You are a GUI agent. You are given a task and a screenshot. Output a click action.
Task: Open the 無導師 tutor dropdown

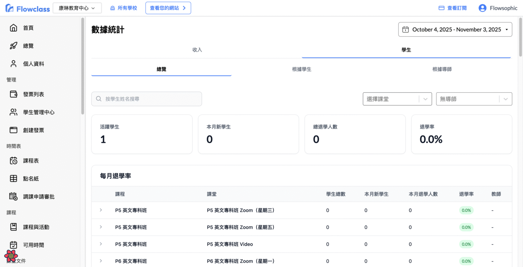click(x=474, y=99)
